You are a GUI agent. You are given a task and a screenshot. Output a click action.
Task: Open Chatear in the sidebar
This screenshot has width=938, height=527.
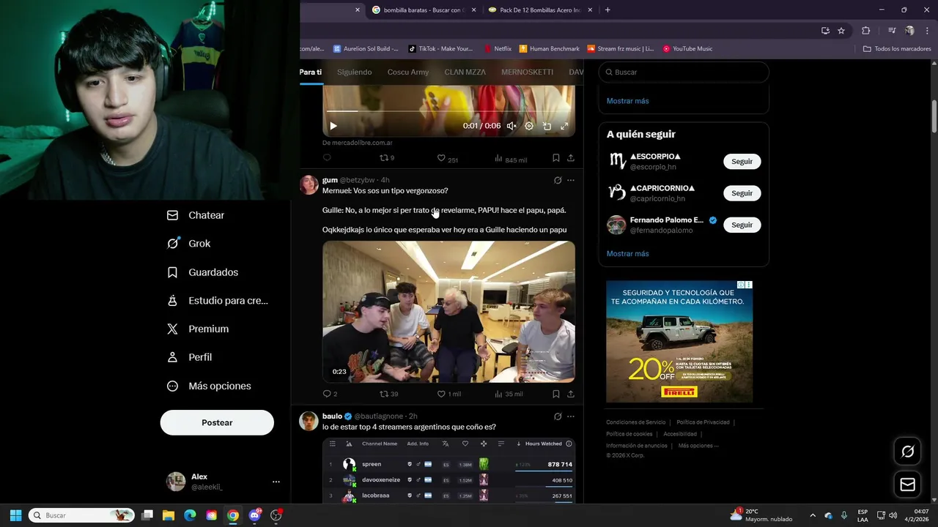tap(196, 215)
